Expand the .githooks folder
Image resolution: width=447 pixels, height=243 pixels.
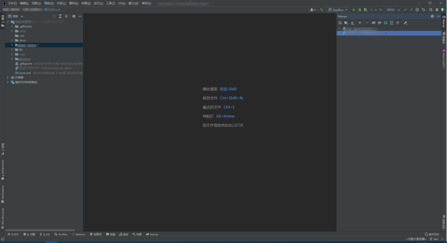[x=12, y=26]
